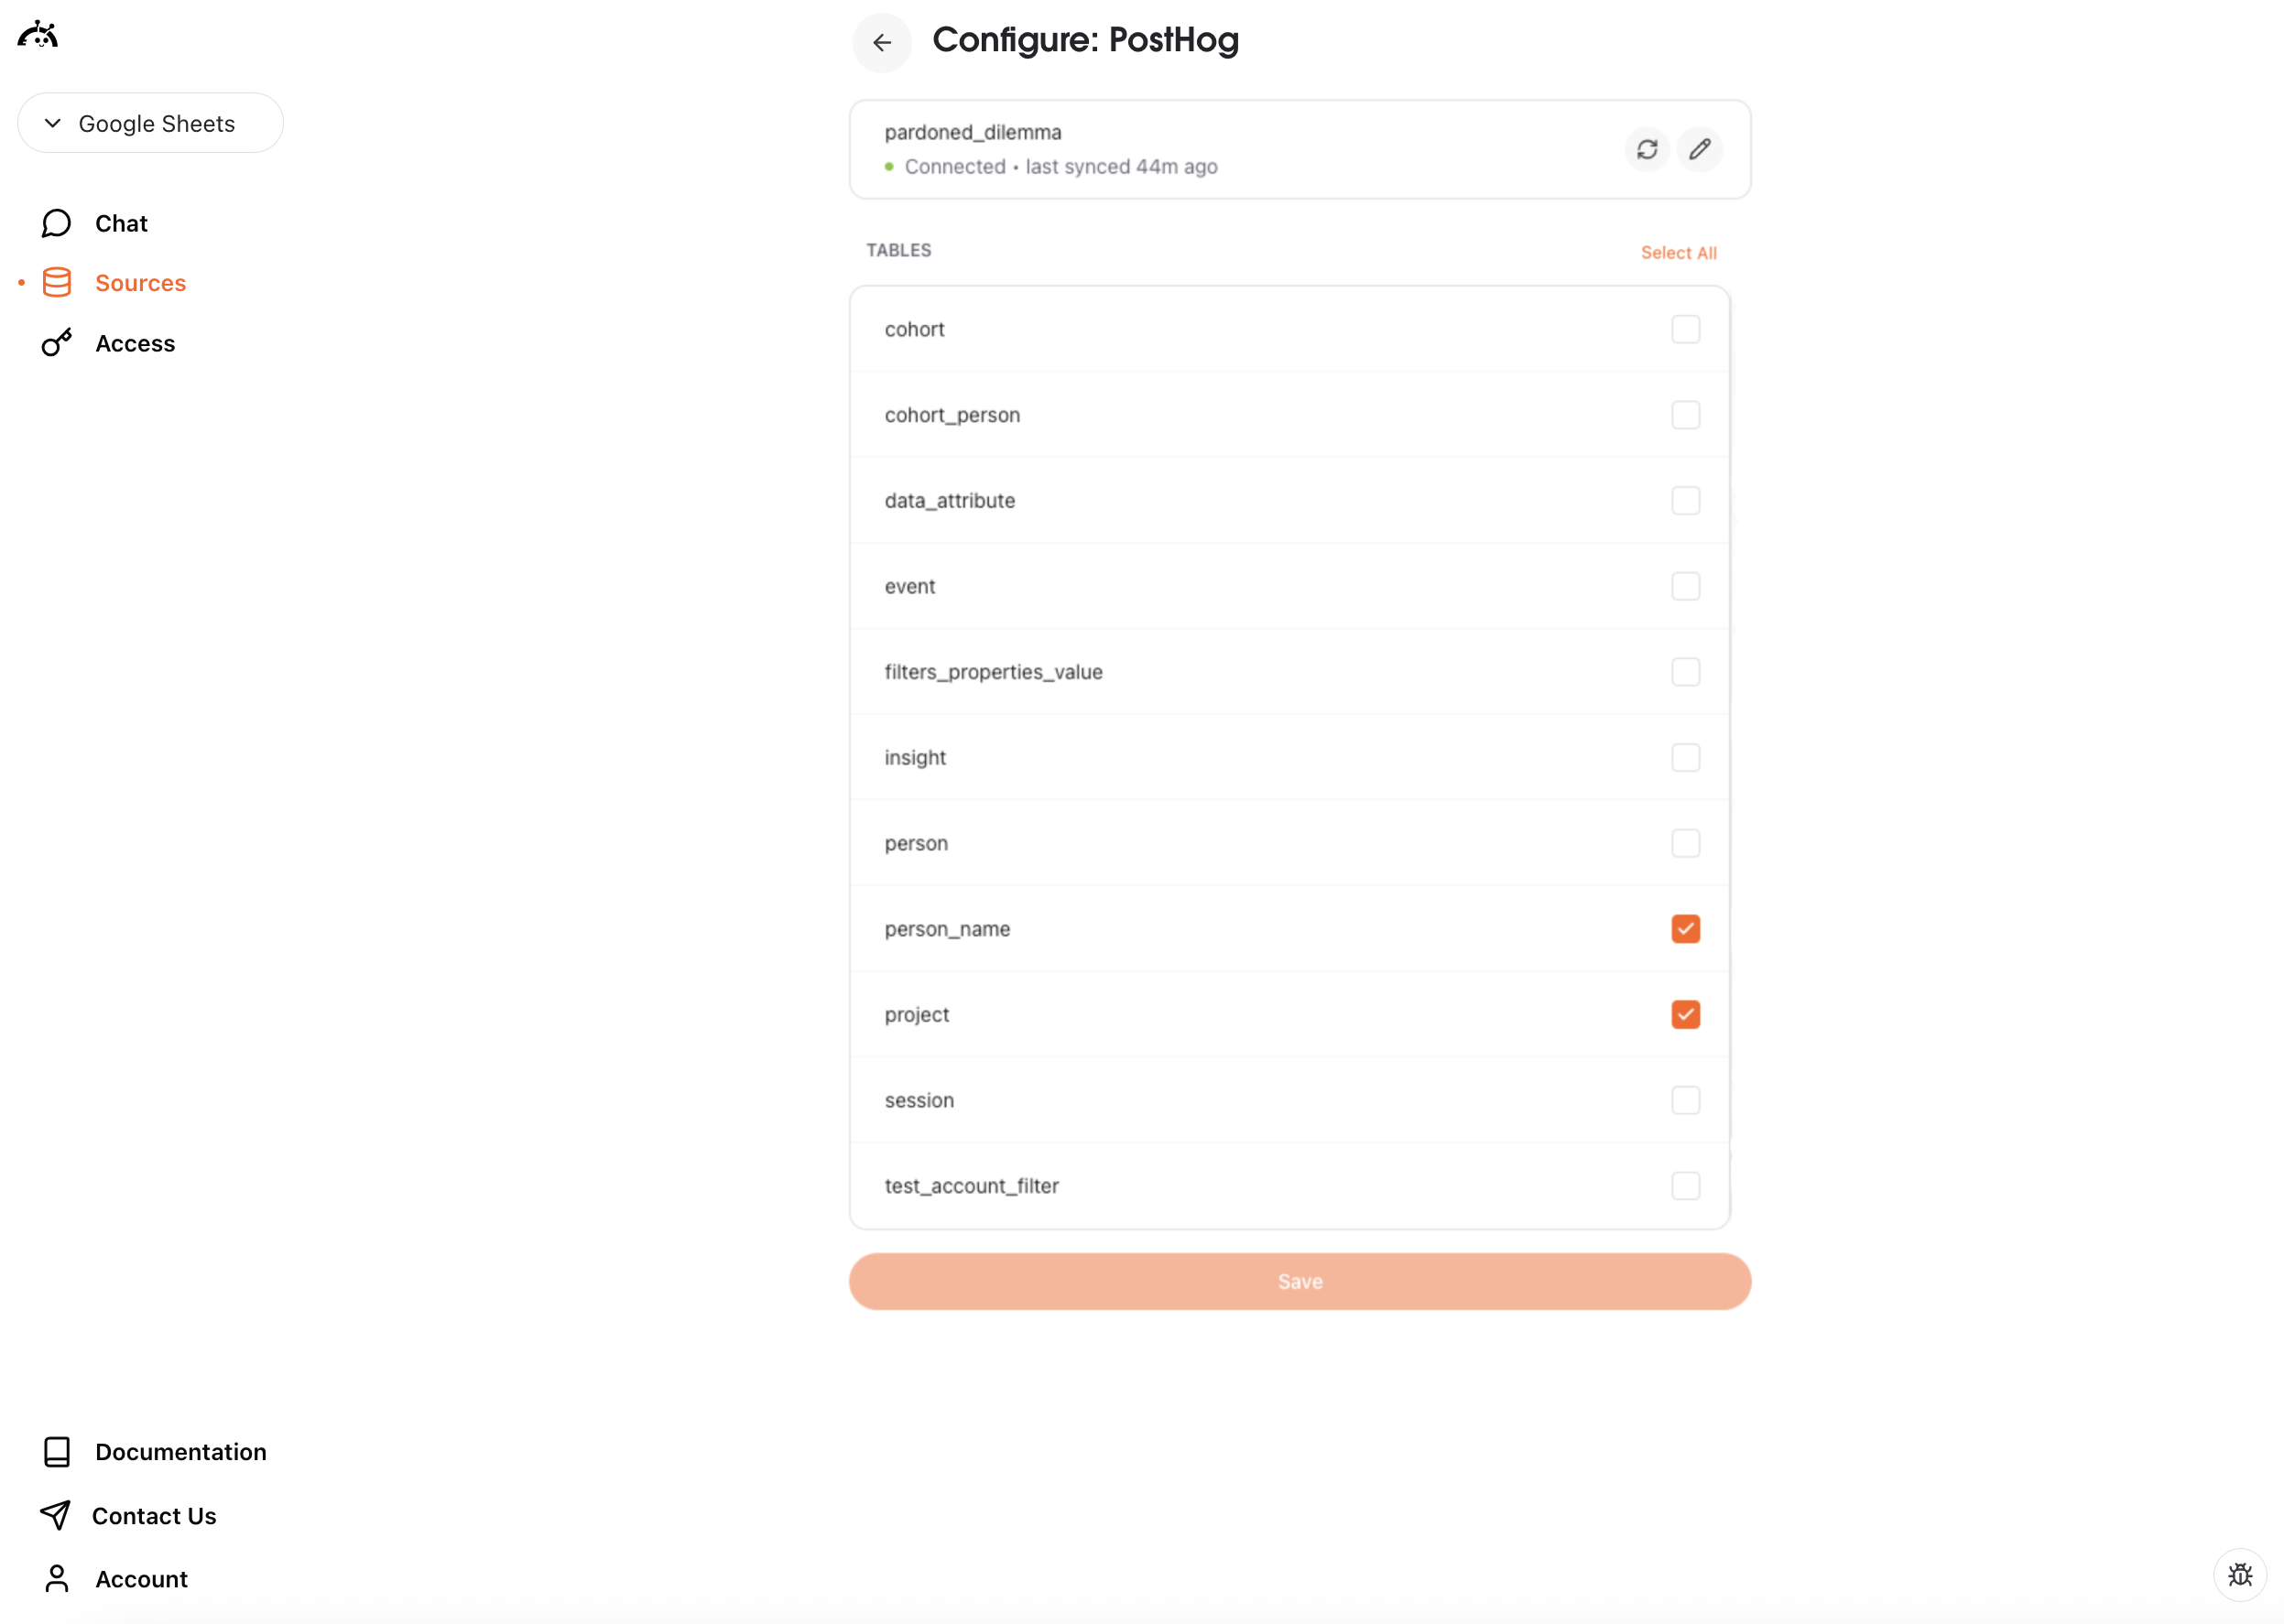Expand the Google Sheets dropdown
Screen dimensions: 2284x1624
pos(150,123)
